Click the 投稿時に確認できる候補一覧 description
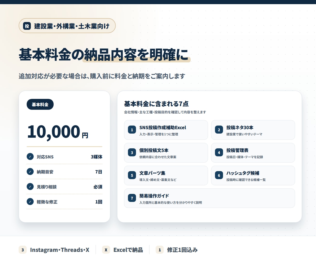This screenshot has height=263, width=316. (246, 180)
